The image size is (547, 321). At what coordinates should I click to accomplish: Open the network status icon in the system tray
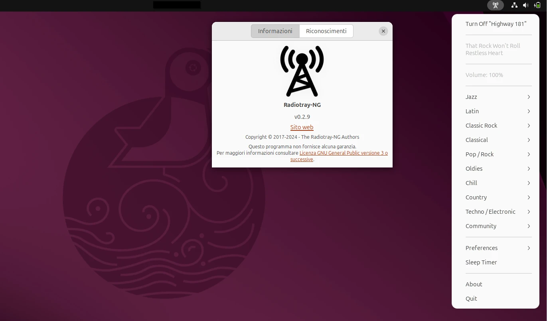tap(514, 5)
